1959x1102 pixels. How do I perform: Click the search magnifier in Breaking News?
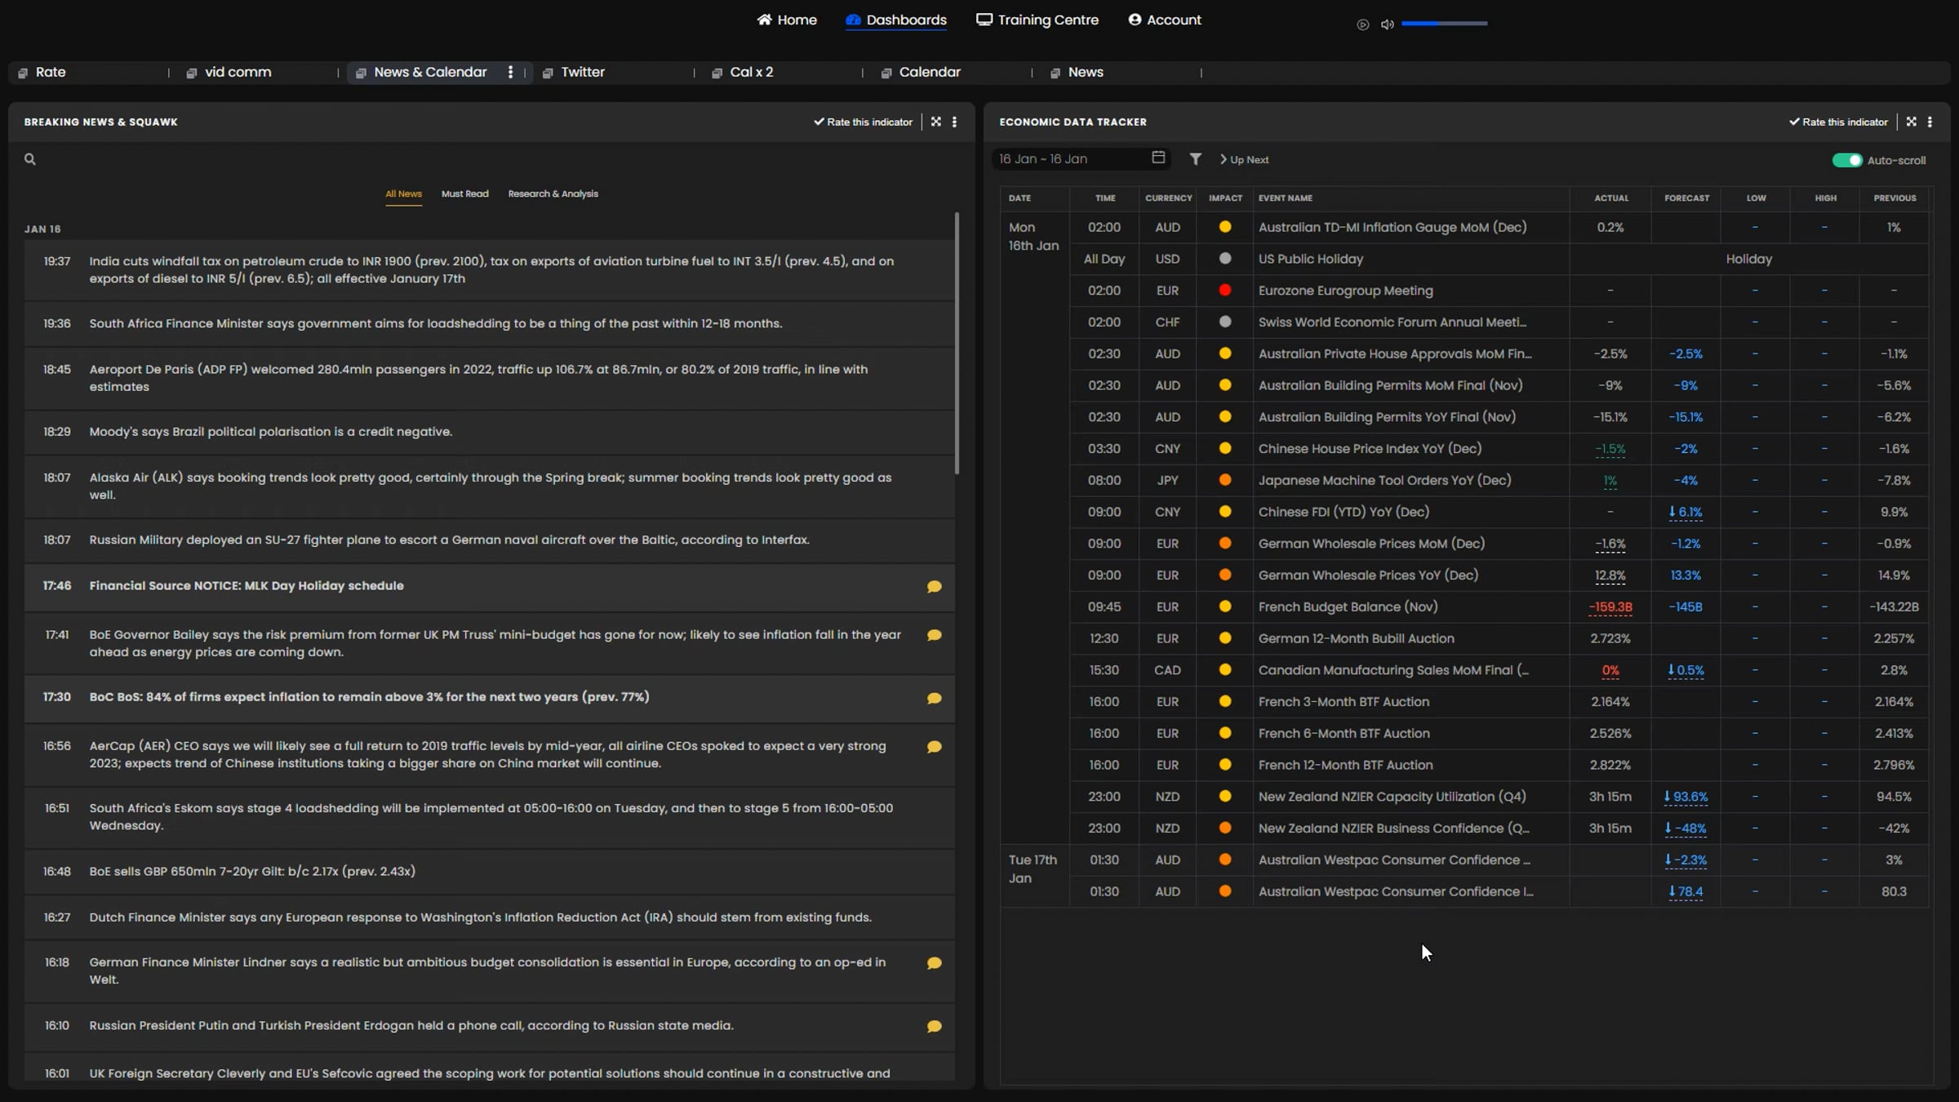(x=30, y=159)
